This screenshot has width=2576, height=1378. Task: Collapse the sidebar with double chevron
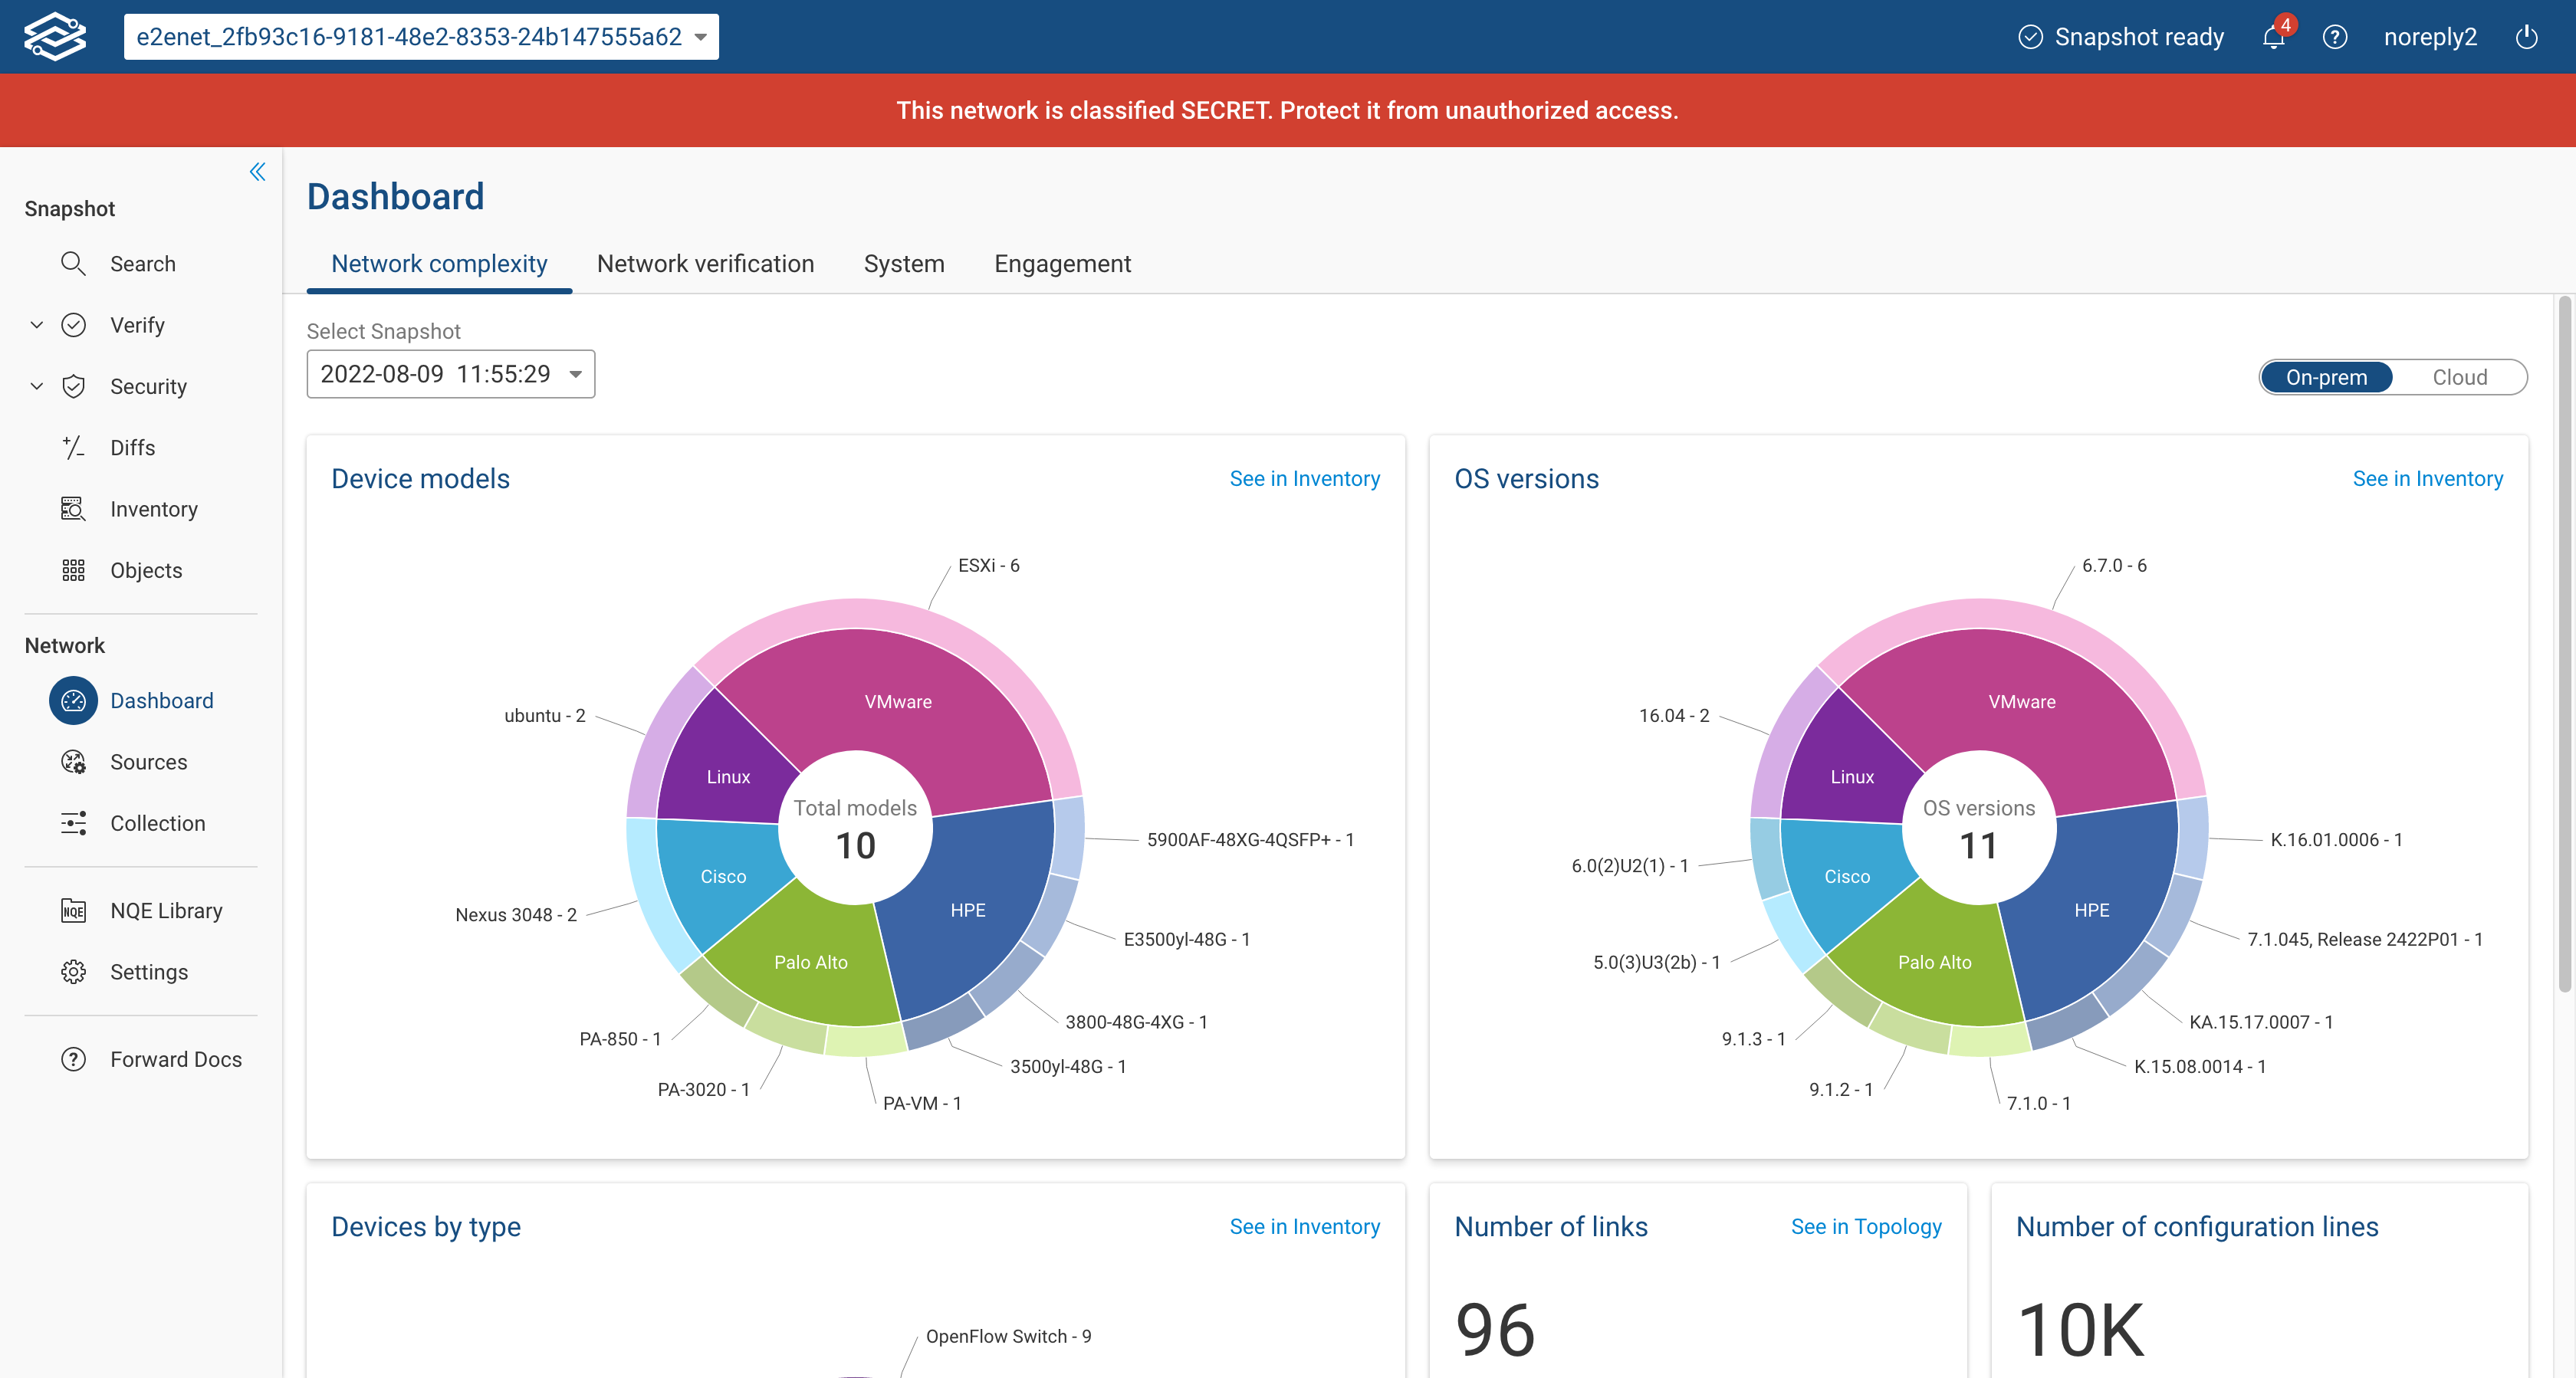(x=257, y=172)
